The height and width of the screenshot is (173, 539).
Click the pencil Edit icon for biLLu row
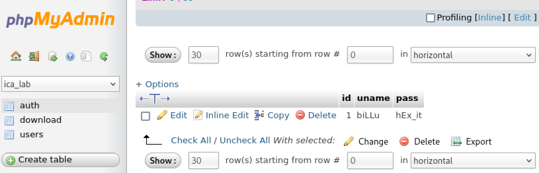(x=162, y=115)
